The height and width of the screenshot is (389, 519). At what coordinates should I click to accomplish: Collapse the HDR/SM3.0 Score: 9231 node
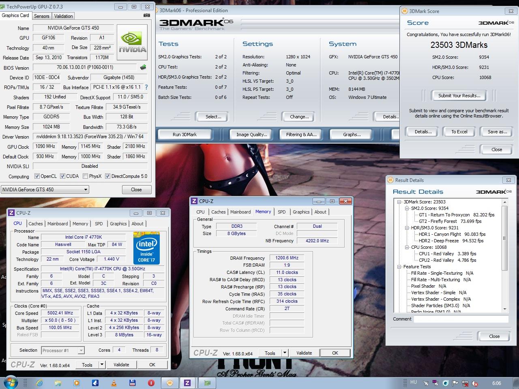click(407, 228)
